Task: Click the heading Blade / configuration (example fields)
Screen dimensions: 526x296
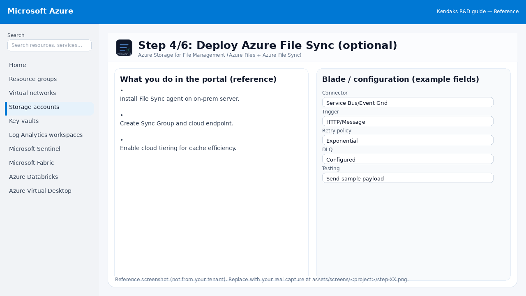Action: click(x=401, y=79)
